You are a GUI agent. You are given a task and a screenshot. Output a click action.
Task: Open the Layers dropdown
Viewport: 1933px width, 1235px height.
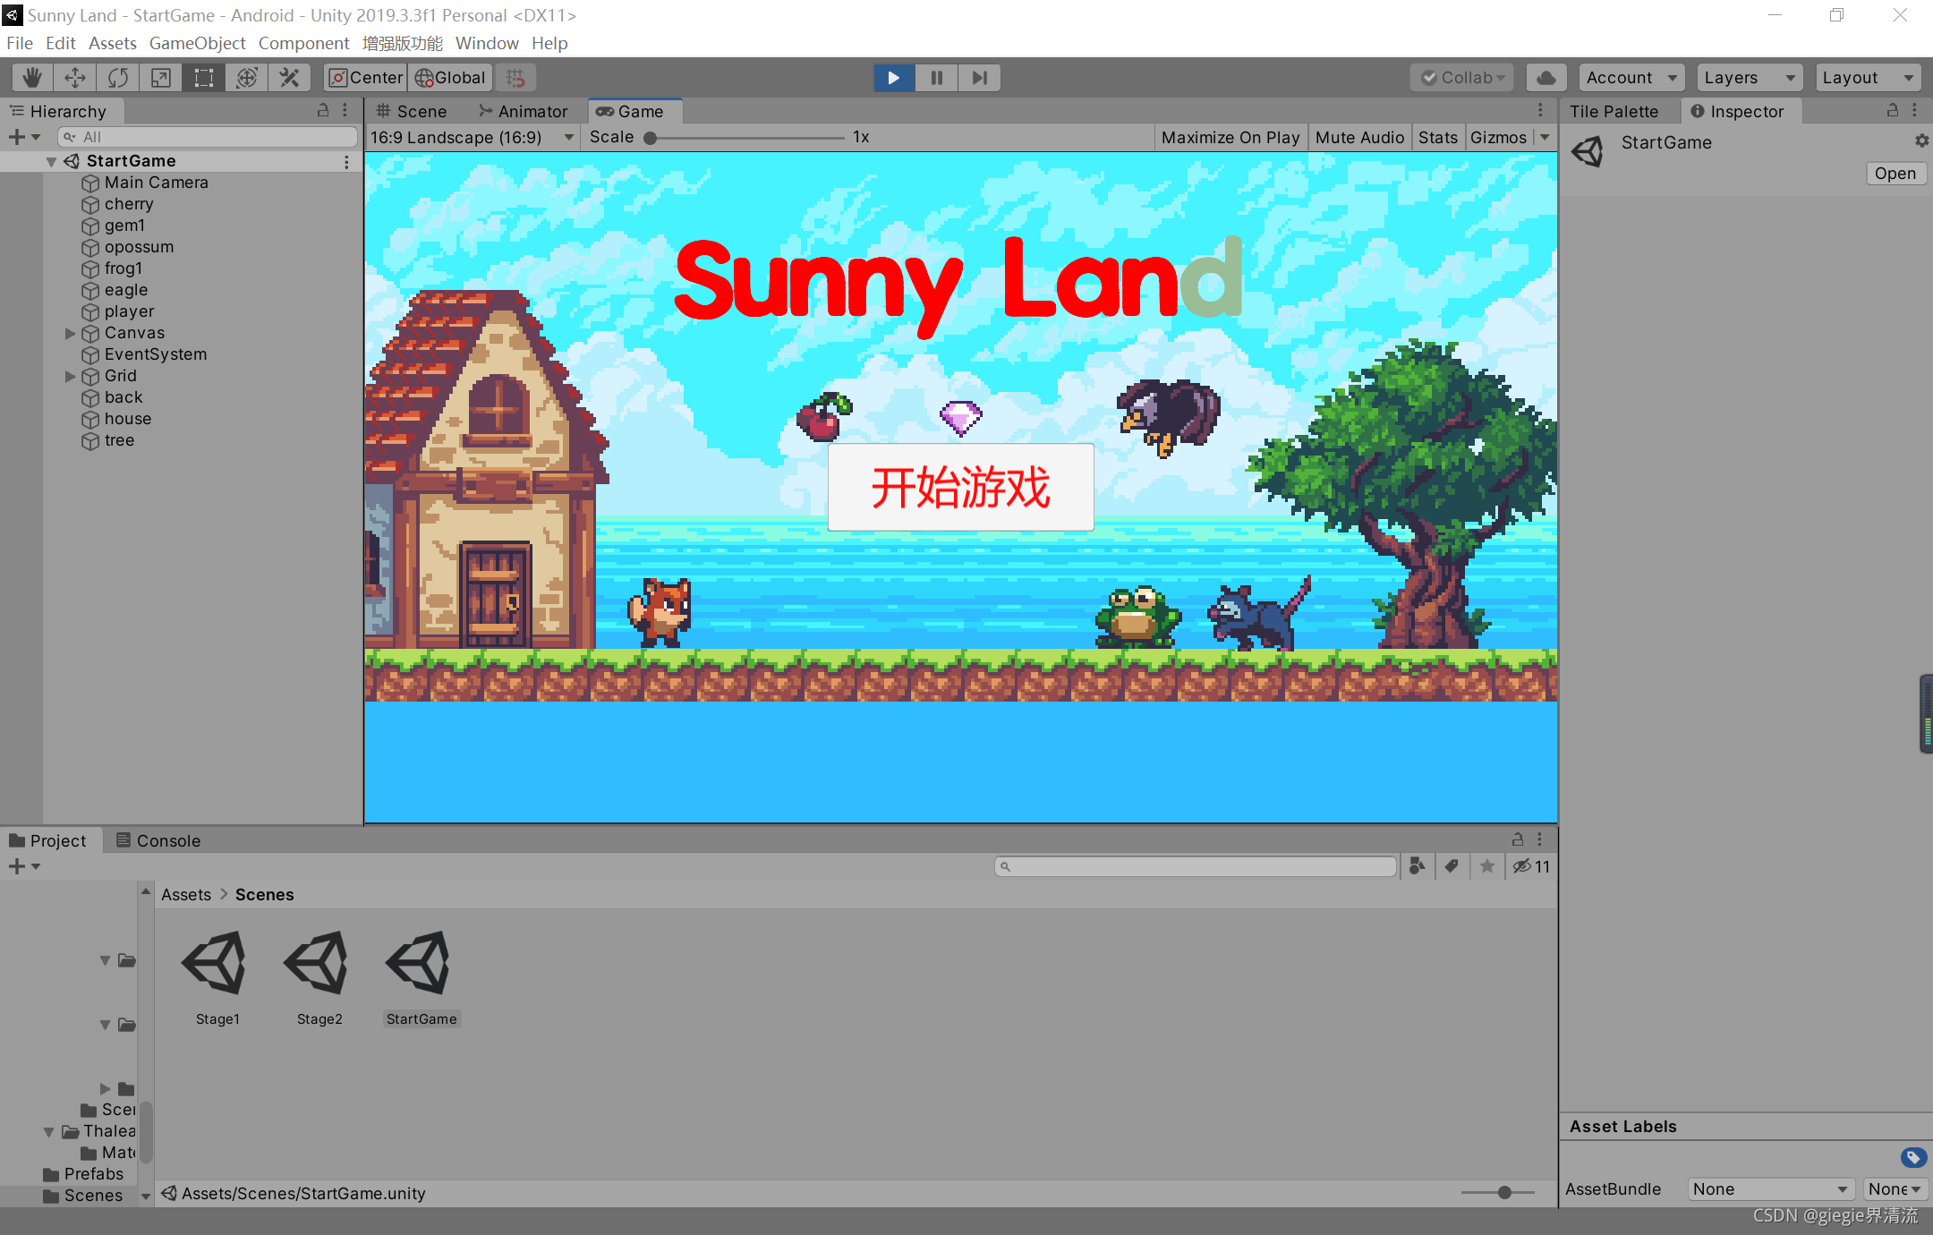(x=1750, y=78)
